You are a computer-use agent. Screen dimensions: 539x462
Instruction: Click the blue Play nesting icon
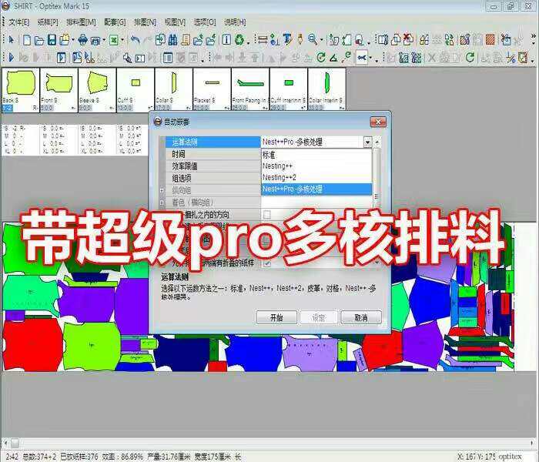[x=12, y=58]
